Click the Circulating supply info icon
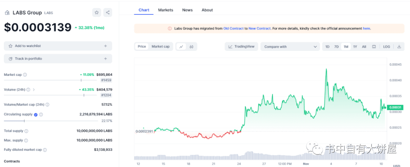 click(x=41, y=115)
